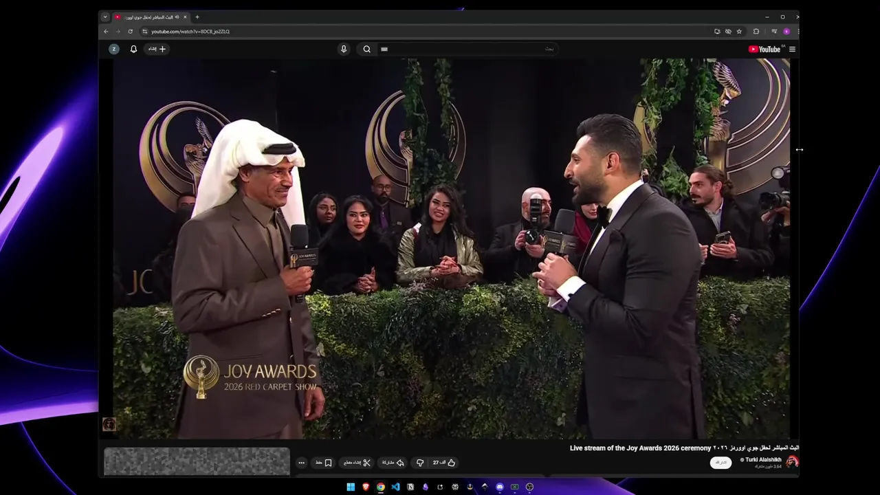The image size is (880, 495).
Task: Click the search magnifier button
Action: (x=366, y=49)
